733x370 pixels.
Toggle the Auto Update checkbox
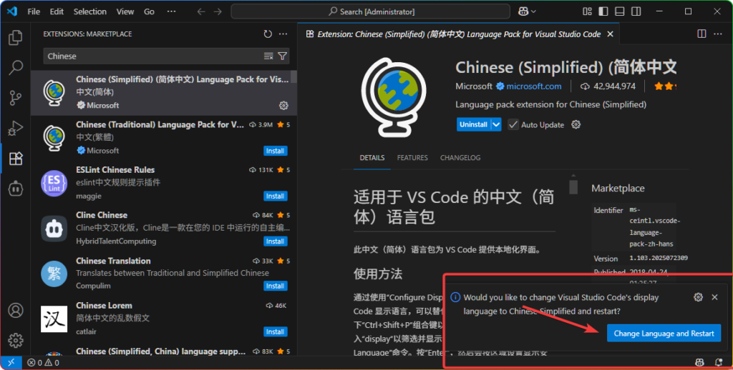[513, 124]
